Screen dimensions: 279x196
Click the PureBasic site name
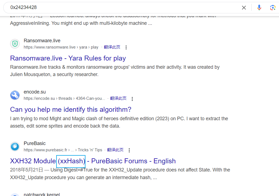(x=34, y=143)
